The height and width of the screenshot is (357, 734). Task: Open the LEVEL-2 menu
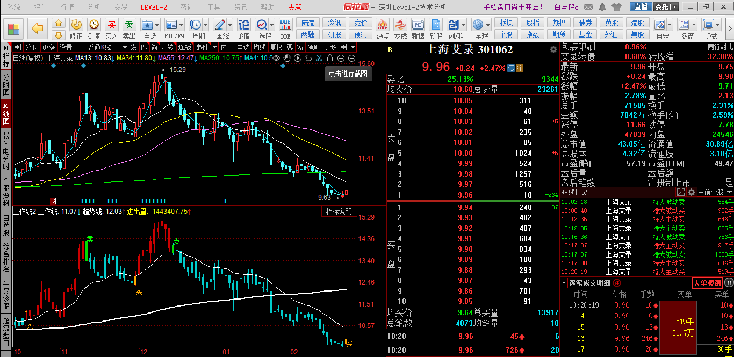[154, 7]
